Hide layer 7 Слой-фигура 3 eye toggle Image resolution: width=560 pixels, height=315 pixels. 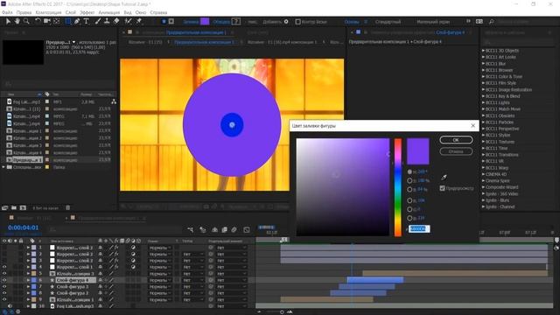4,286
